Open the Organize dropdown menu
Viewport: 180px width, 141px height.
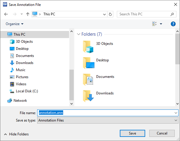click(x=14, y=24)
